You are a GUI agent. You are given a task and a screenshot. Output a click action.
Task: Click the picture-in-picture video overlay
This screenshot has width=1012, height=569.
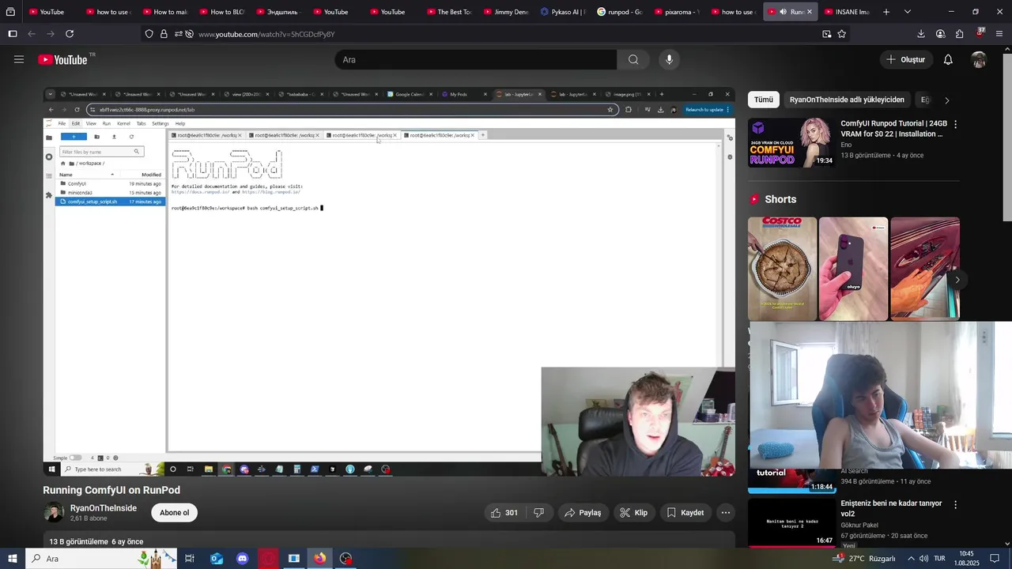(x=880, y=395)
